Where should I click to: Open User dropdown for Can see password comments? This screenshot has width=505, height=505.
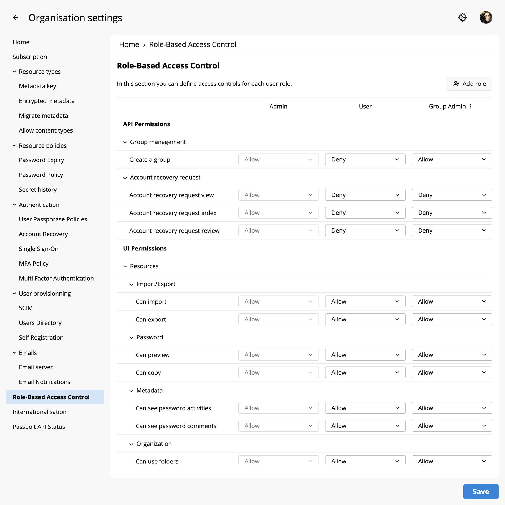pos(365,426)
